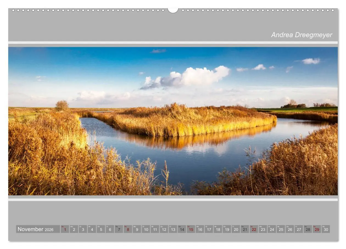The image size is (346, 249).
Task: Select day 1 in the calendar strip
Action: (x=65, y=229)
